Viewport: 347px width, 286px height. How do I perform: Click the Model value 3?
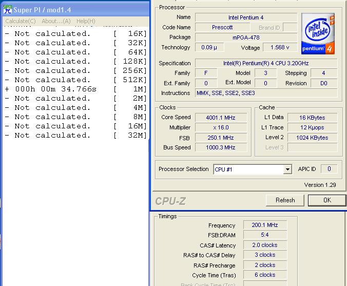(265, 73)
